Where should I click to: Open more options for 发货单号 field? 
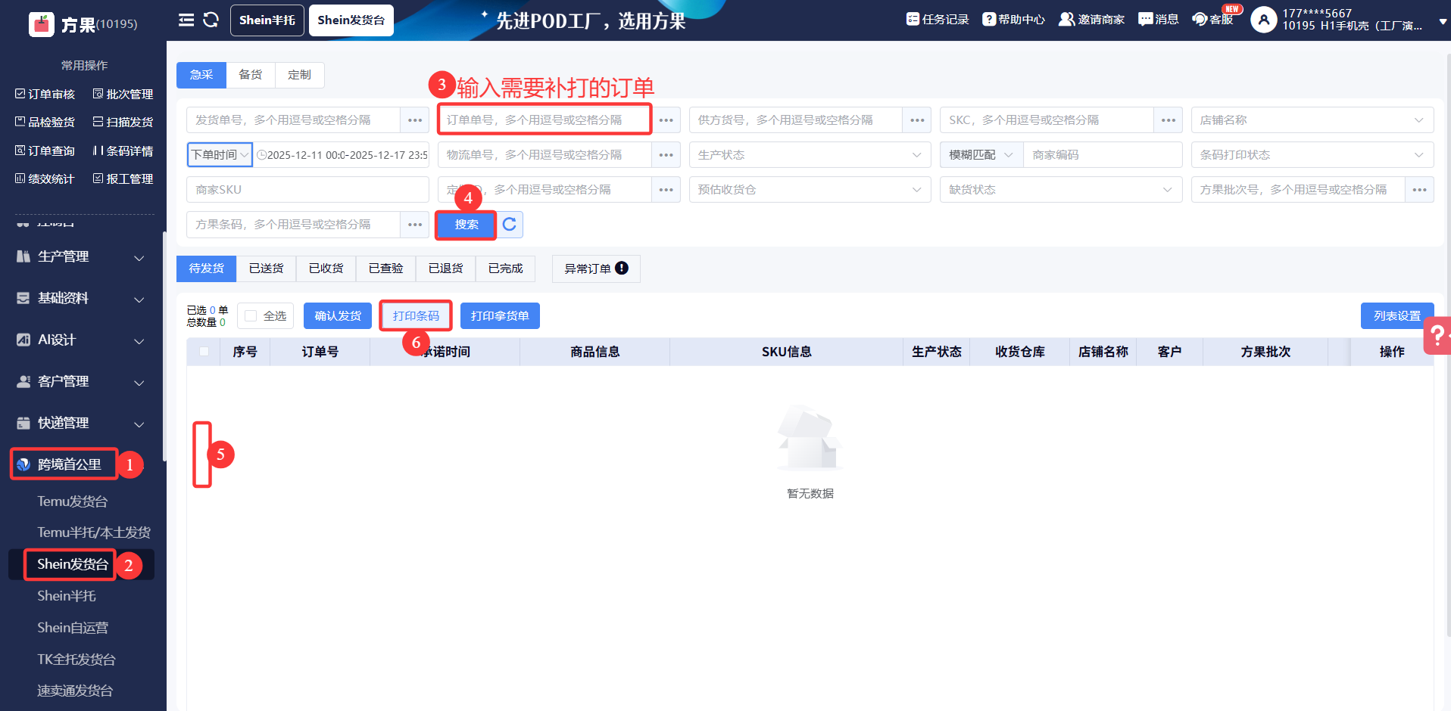point(415,120)
